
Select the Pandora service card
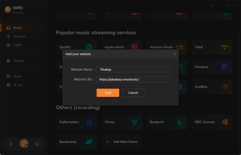(x=212, y=67)
